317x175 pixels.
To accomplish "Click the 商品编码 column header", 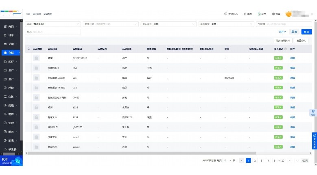I will pos(77,49).
